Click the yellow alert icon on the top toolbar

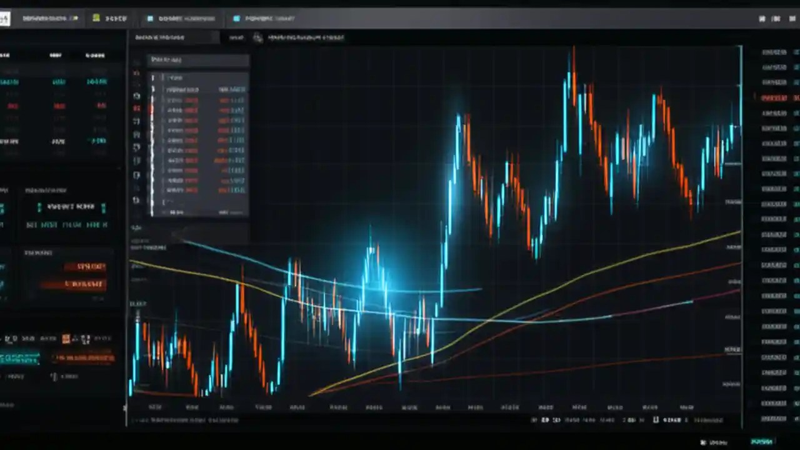[x=96, y=18]
